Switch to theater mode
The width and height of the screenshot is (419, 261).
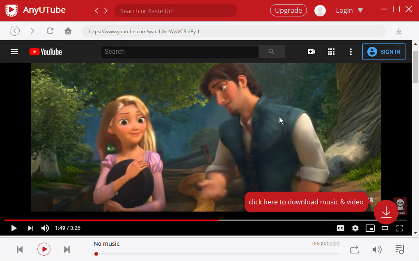point(385,228)
